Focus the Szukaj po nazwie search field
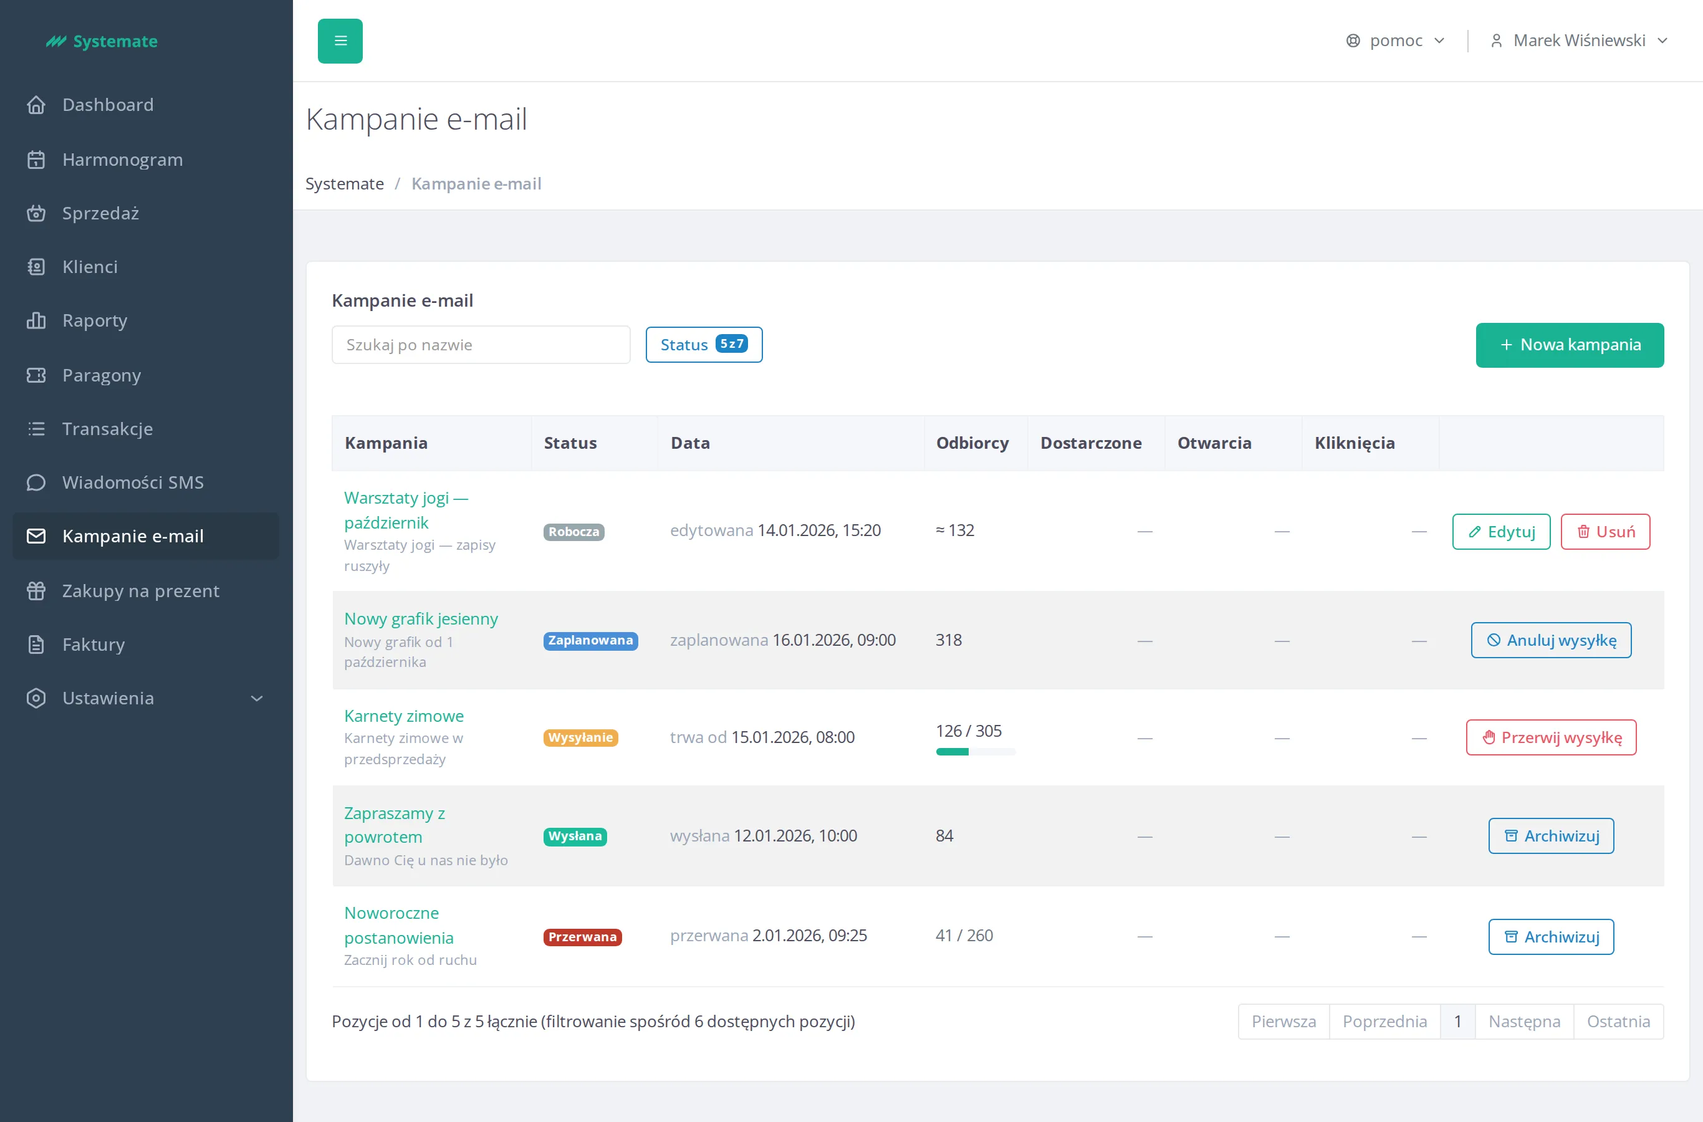The width and height of the screenshot is (1703, 1122). (481, 345)
